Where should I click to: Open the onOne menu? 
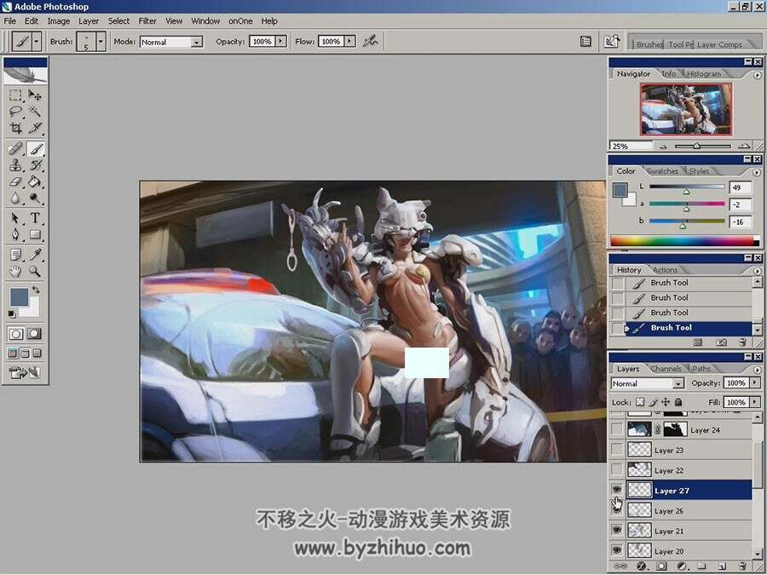pos(240,21)
